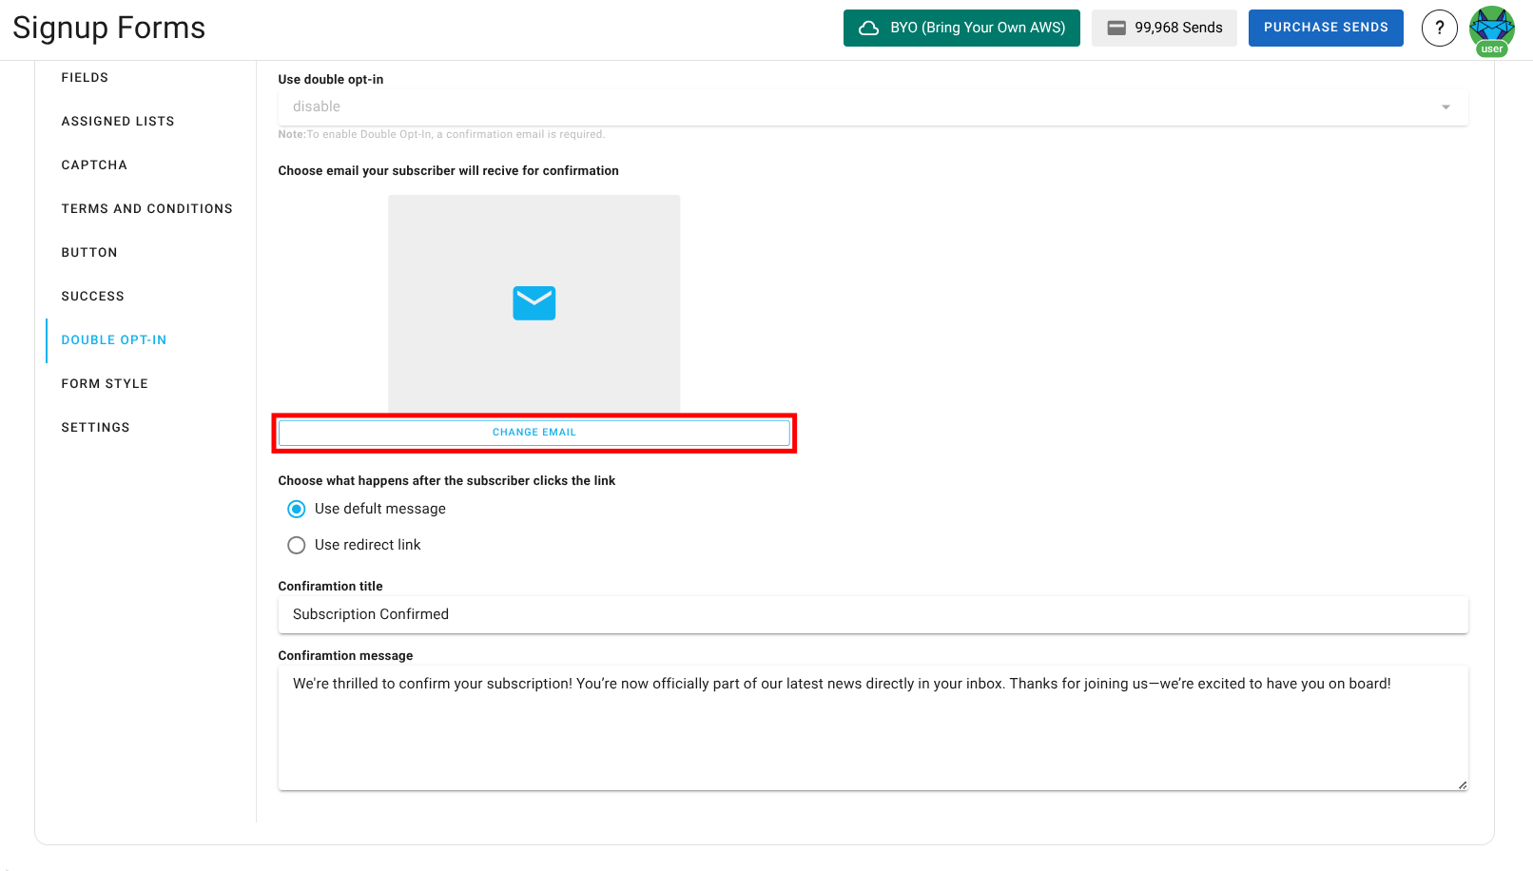
Task: Click the user avatar in top right corner
Action: coord(1492,28)
